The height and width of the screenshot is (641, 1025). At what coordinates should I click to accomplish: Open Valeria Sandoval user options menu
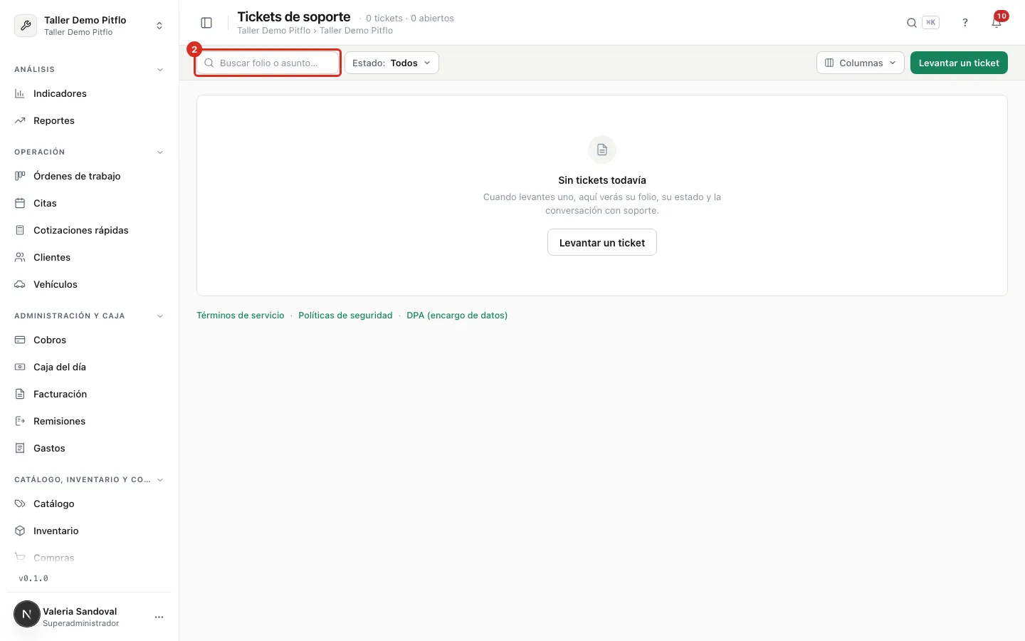[x=159, y=617]
